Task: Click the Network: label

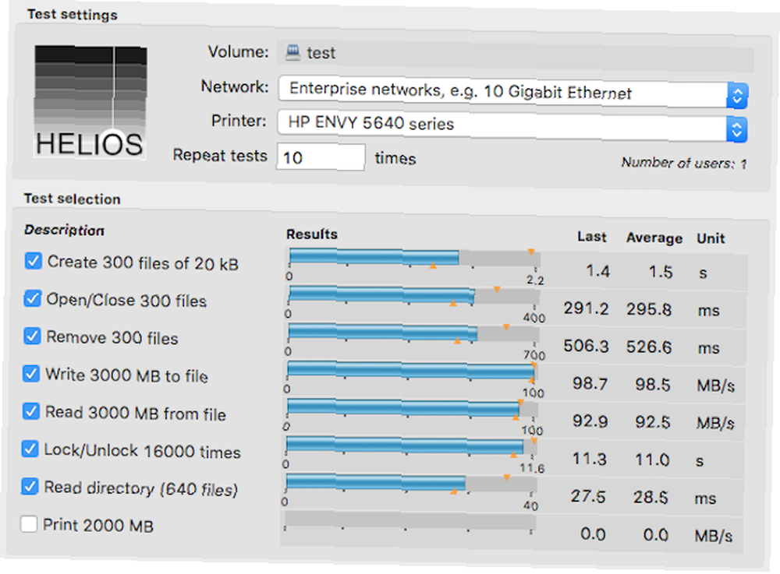Action: click(x=235, y=86)
